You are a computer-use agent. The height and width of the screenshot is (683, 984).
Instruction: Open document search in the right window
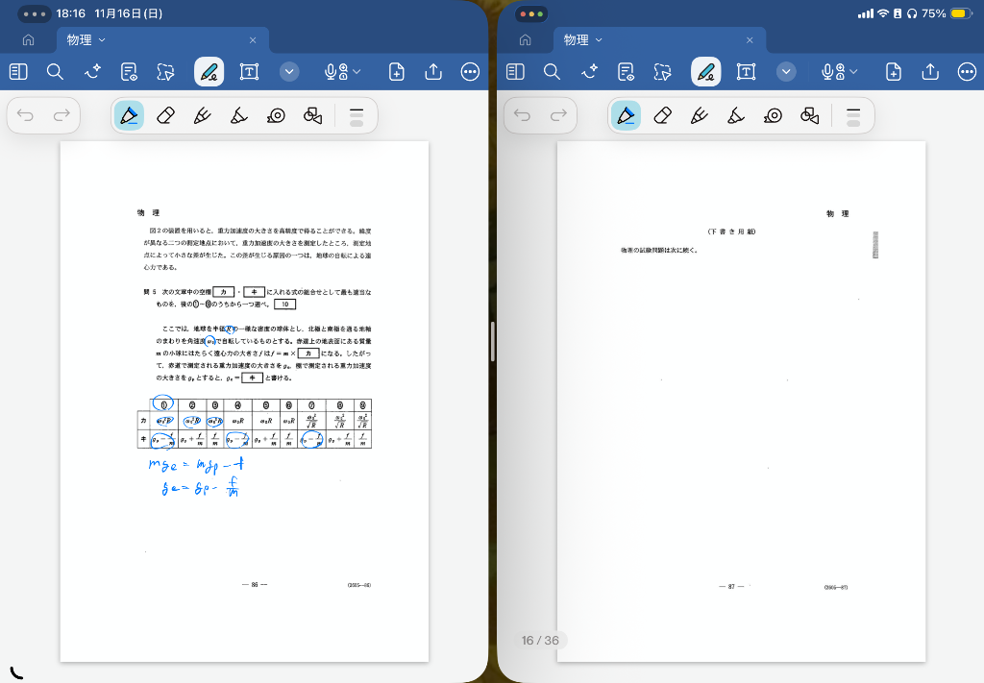552,72
